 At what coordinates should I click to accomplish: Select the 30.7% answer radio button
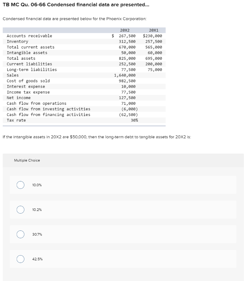click(20, 234)
